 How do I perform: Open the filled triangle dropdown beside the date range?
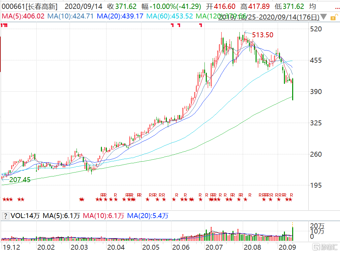tap(324, 16)
